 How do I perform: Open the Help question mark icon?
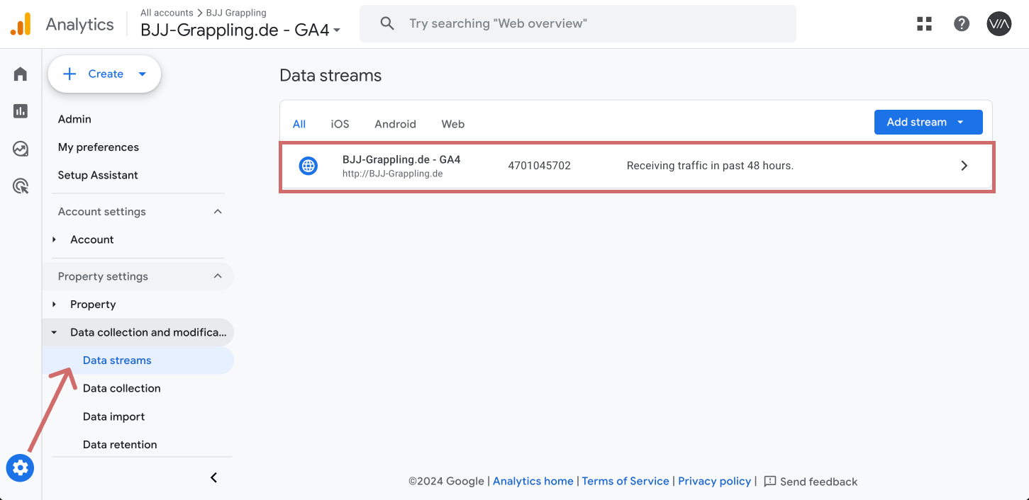coord(962,23)
